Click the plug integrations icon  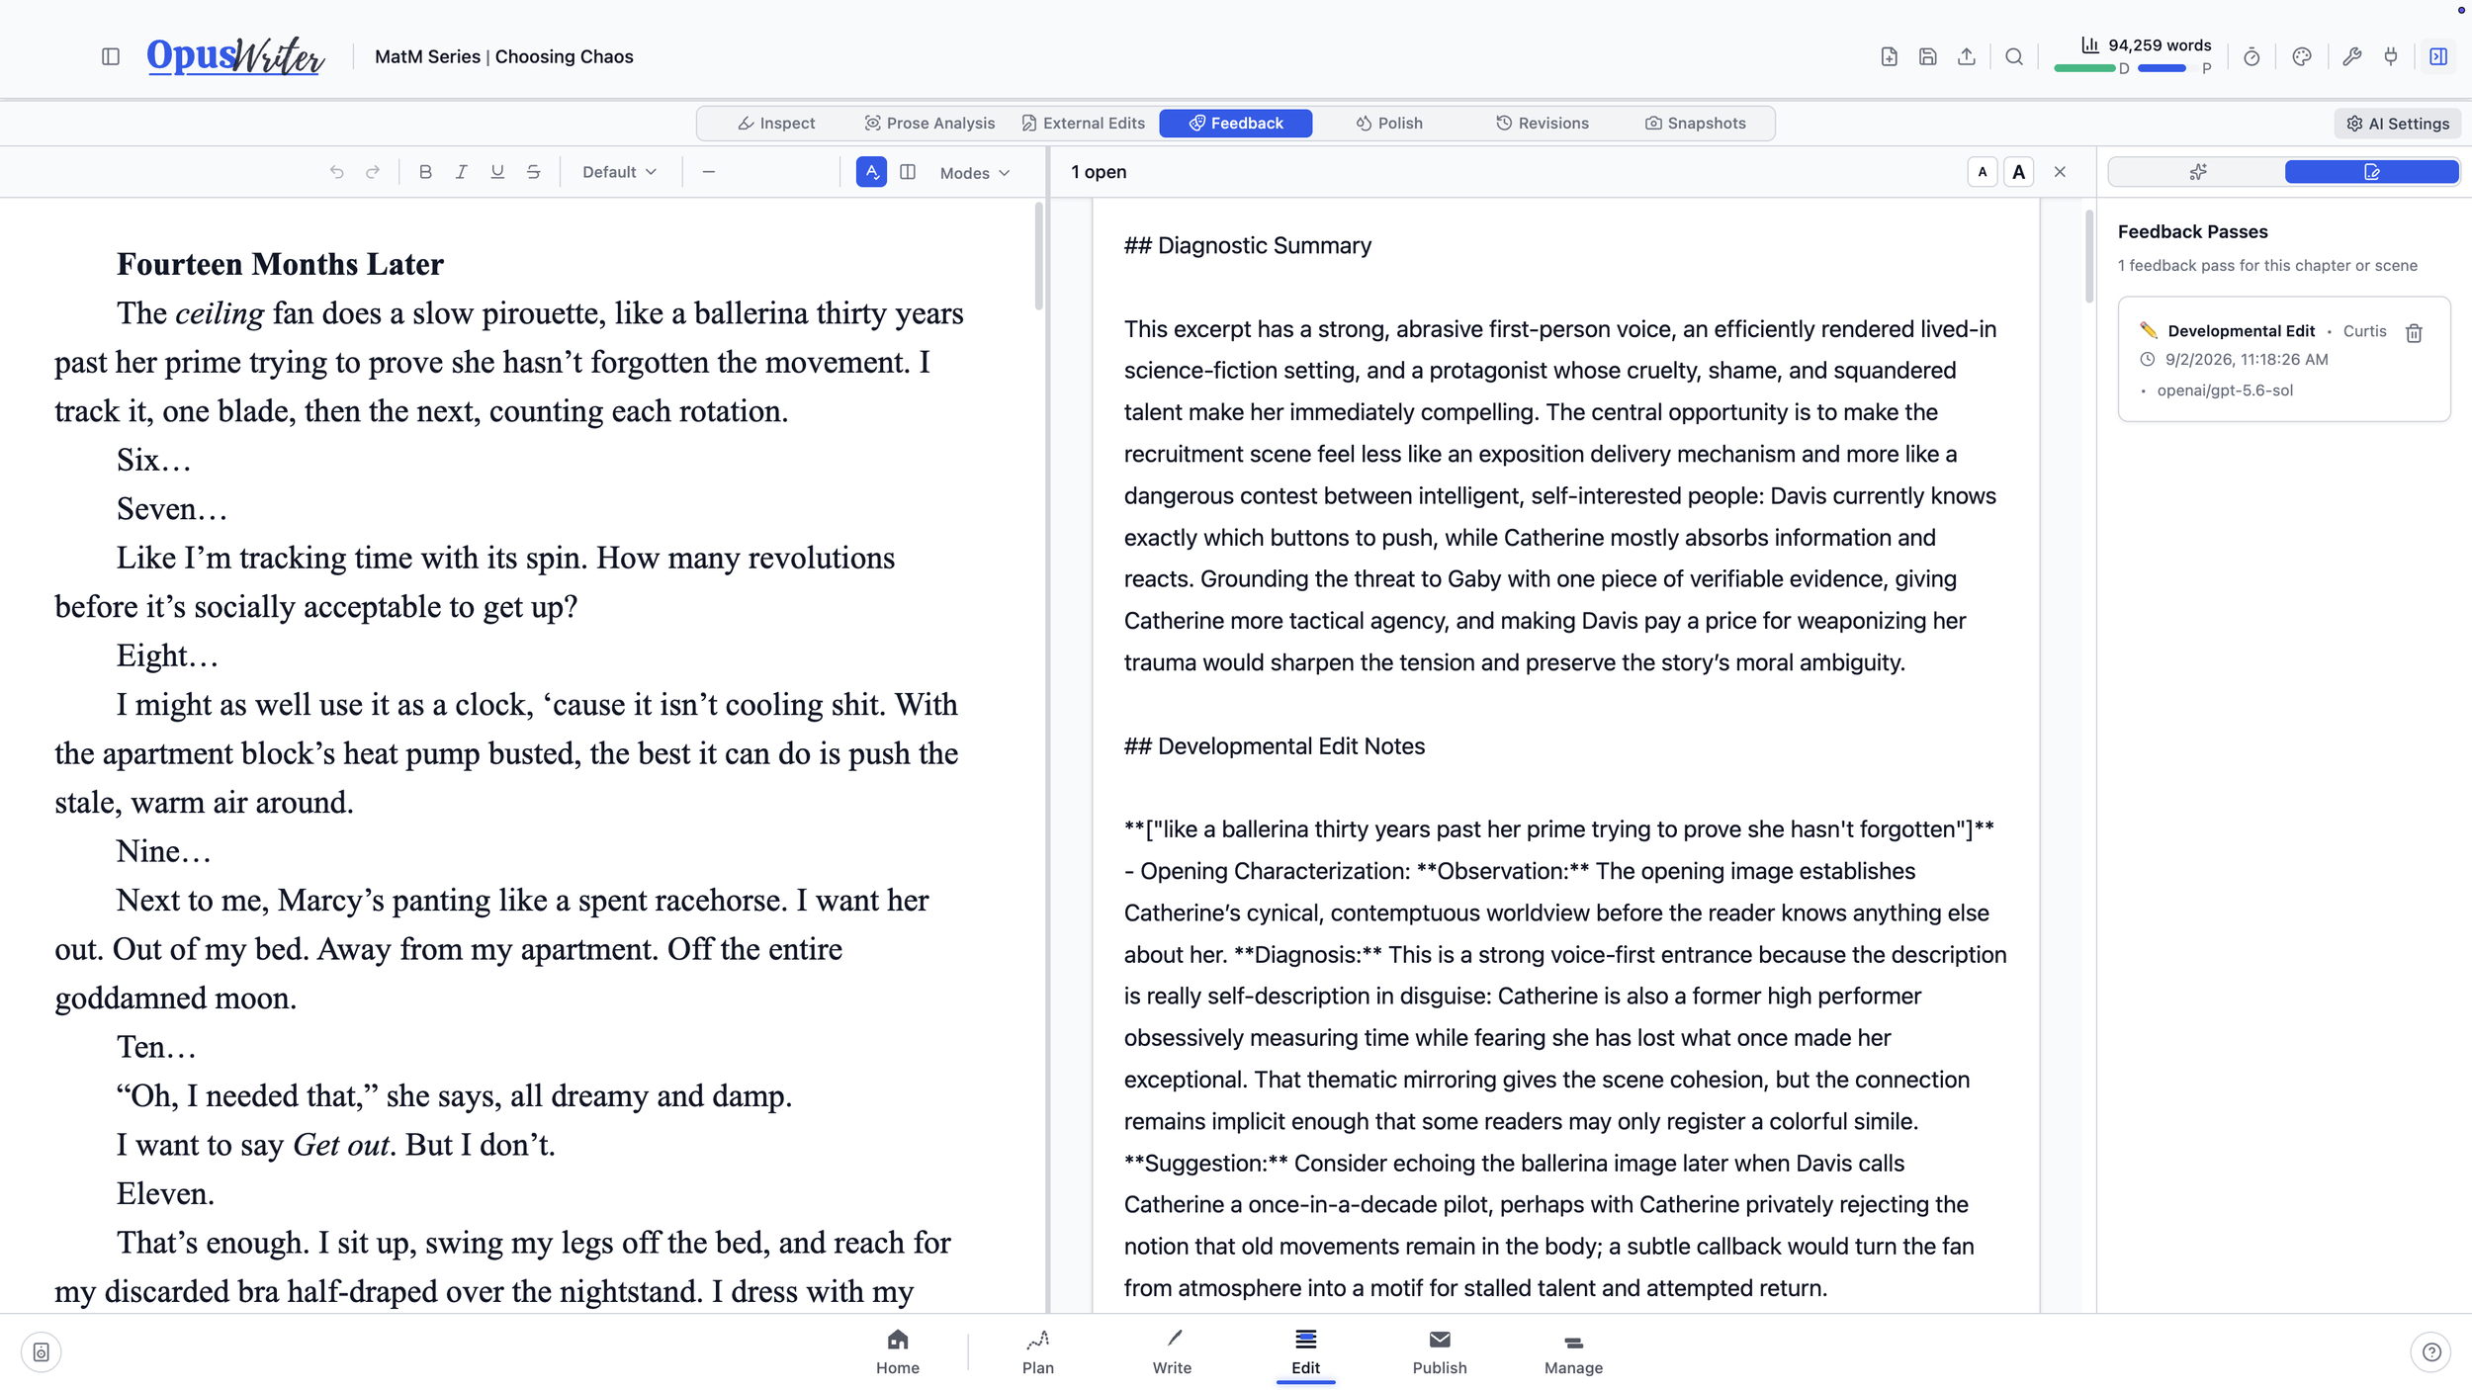tap(2391, 57)
